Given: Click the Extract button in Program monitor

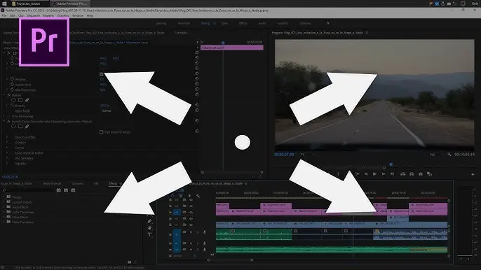Looking at the screenshot, I should (412, 174).
